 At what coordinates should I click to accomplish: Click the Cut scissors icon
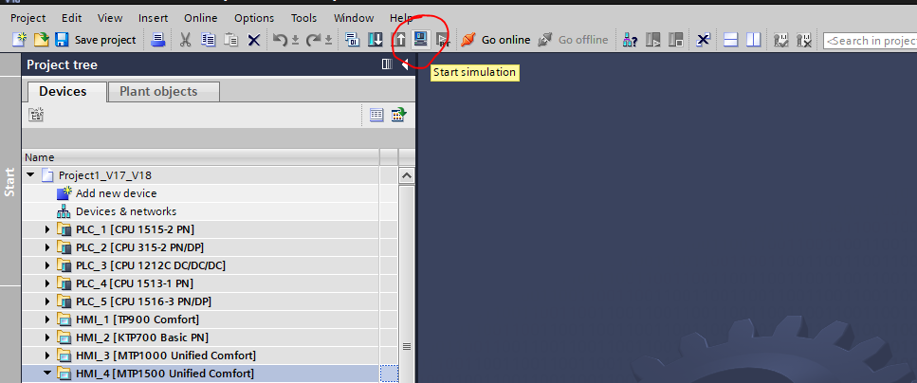click(x=185, y=39)
